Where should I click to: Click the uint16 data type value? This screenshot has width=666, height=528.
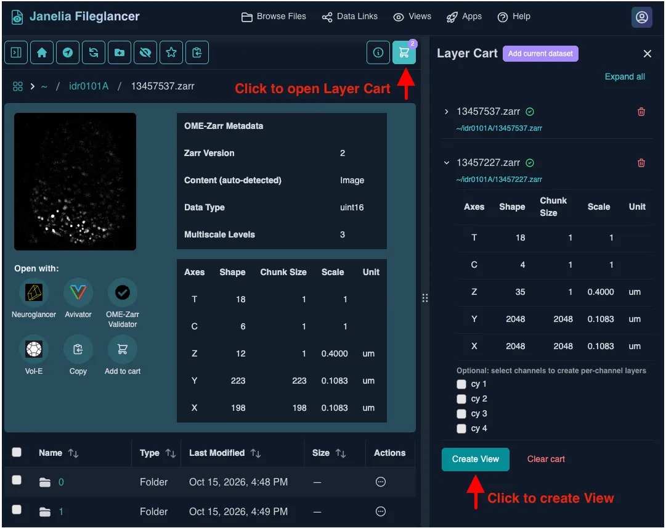click(x=352, y=207)
